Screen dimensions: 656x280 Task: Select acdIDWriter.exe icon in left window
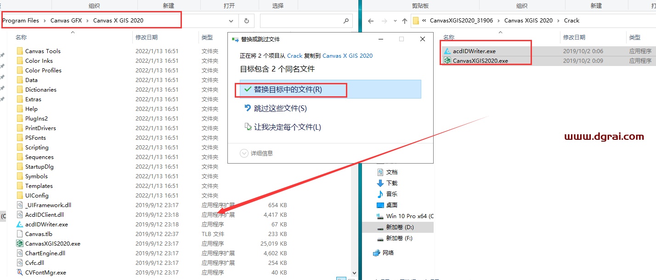coord(20,224)
